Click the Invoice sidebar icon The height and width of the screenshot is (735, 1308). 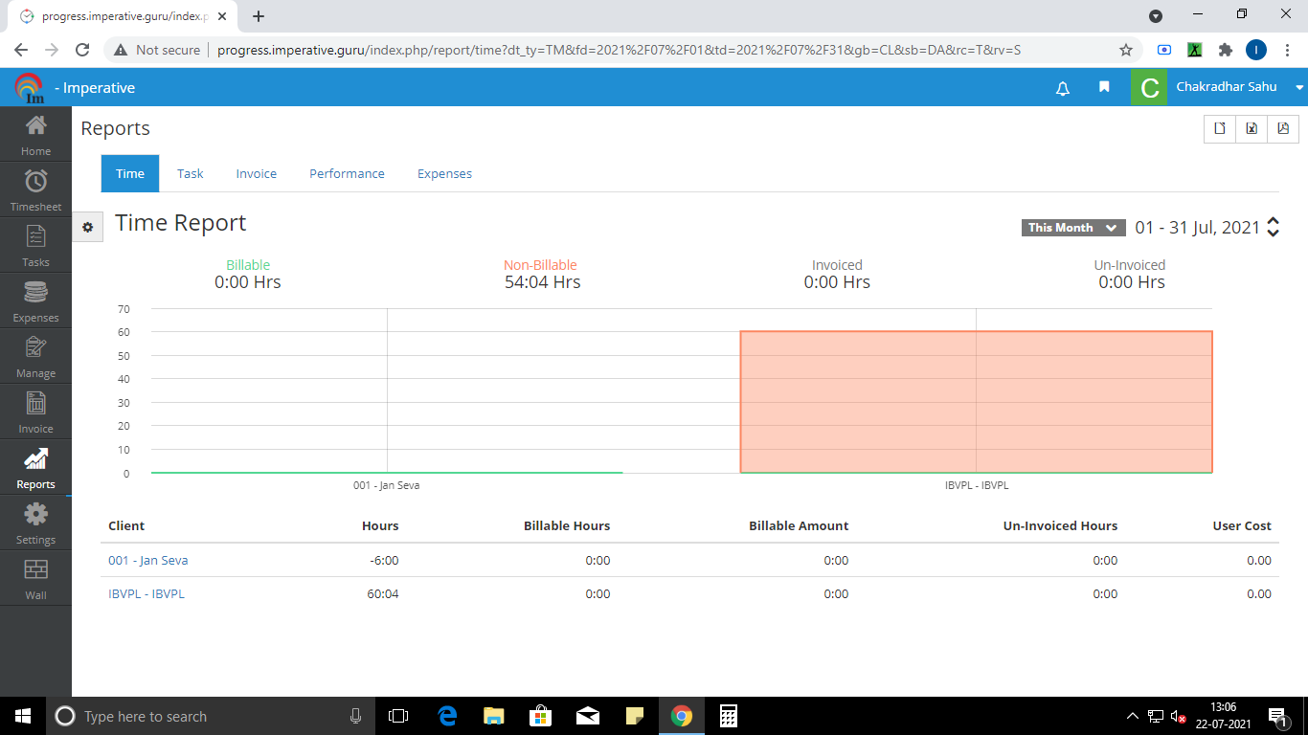tap(35, 412)
